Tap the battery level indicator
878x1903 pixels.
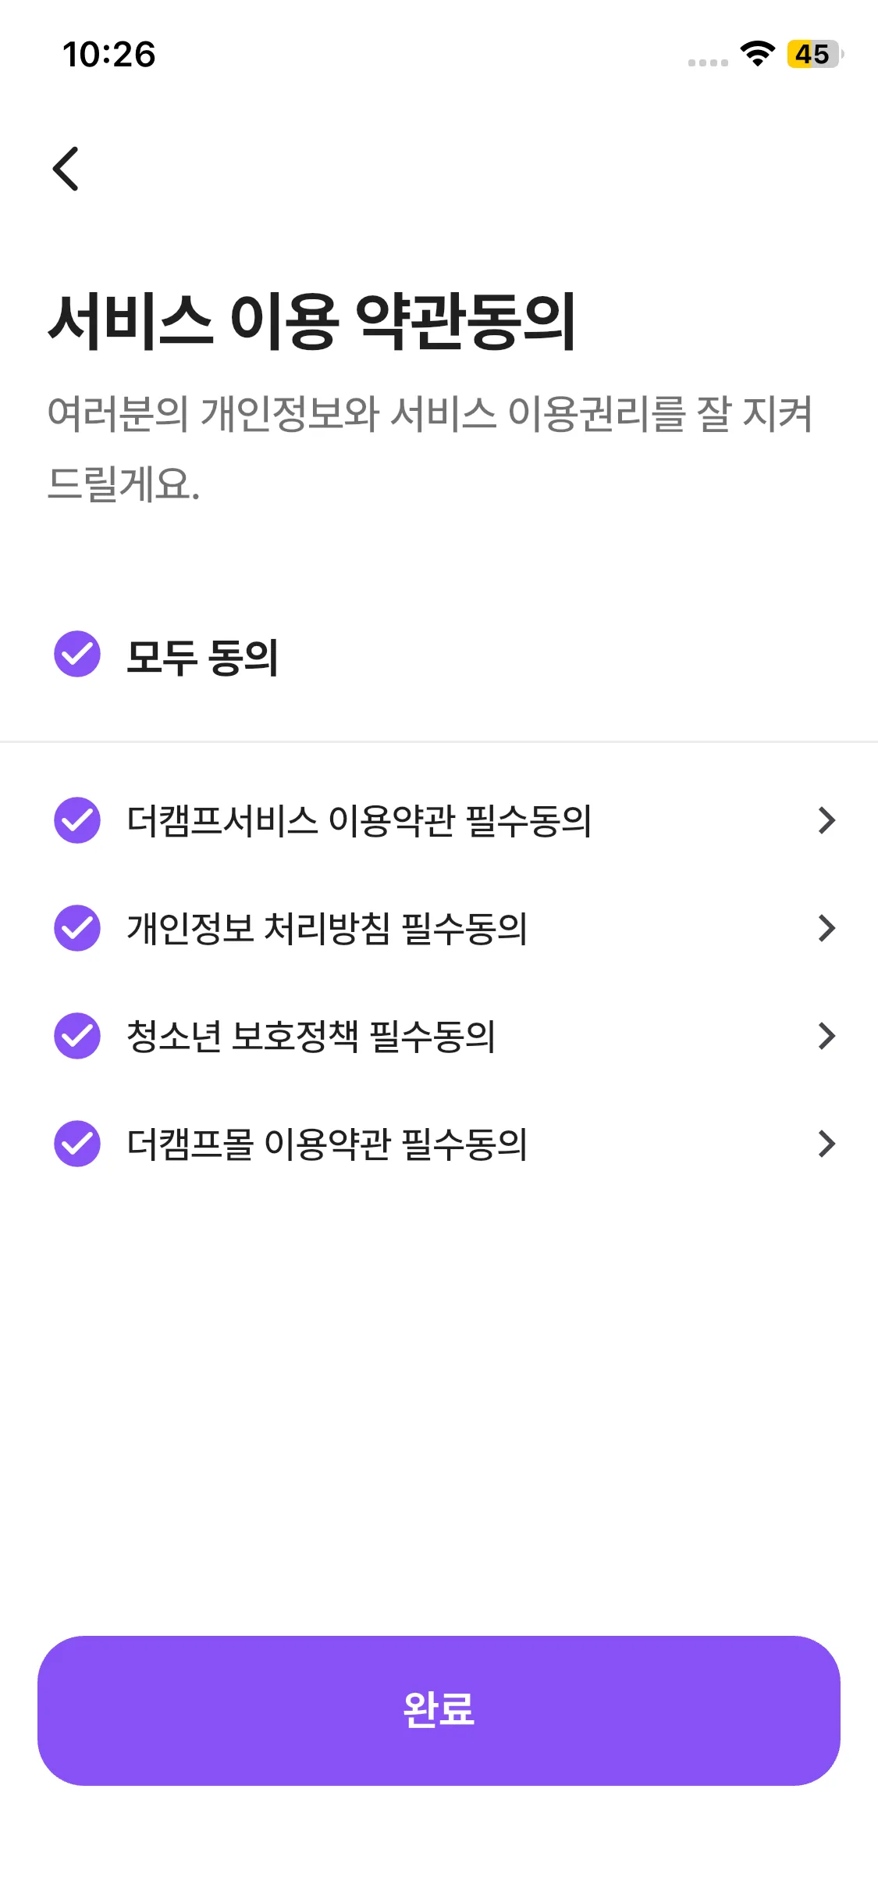click(814, 54)
